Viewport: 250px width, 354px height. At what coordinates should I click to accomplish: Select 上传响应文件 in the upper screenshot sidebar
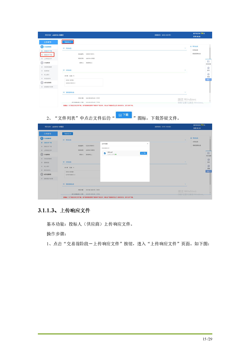48,59
